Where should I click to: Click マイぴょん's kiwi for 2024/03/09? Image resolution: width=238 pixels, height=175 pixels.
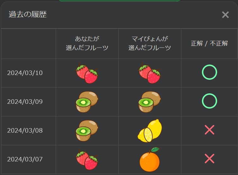(x=150, y=102)
